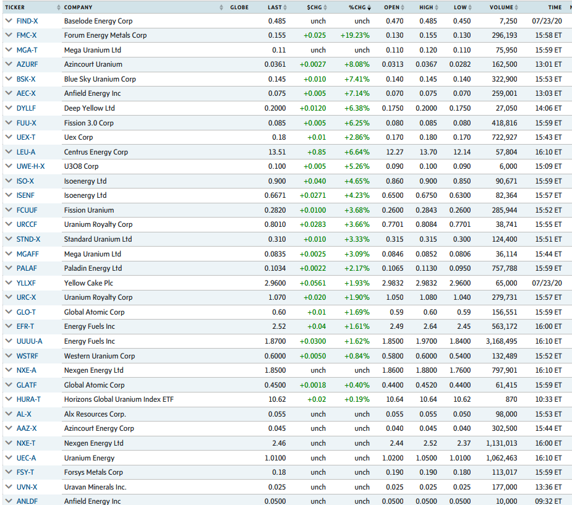Open the MGAFF ticker link

point(27,254)
